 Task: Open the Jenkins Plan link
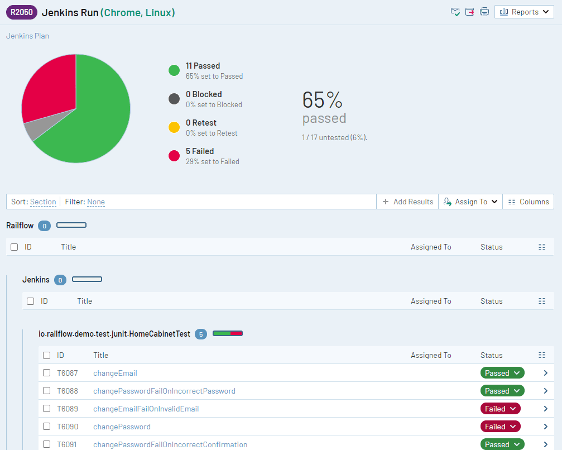click(x=27, y=36)
